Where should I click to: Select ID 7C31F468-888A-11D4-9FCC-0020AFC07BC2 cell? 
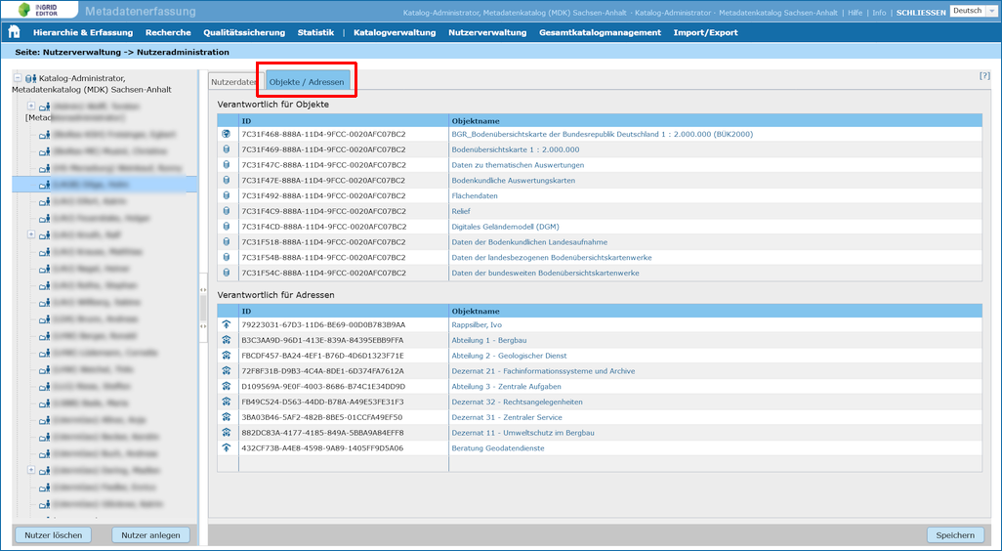coord(344,134)
